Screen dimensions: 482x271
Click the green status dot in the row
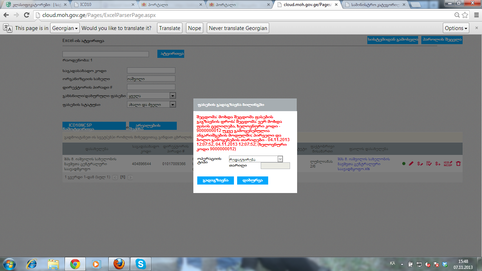click(404, 164)
